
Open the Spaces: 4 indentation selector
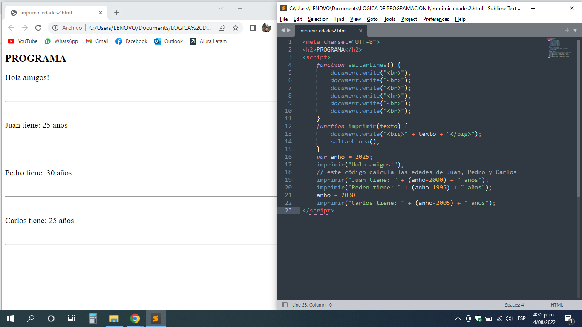(x=514, y=305)
